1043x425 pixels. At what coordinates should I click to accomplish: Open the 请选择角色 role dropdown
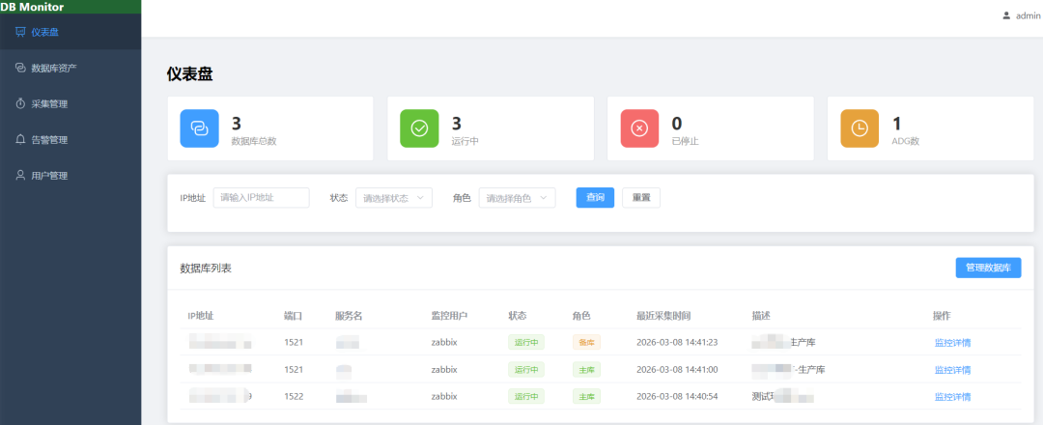(x=517, y=198)
